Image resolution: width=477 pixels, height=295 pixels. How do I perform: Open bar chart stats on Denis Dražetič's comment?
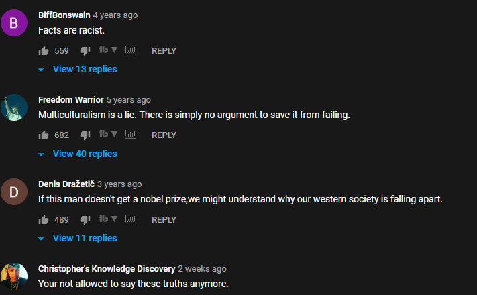click(130, 219)
